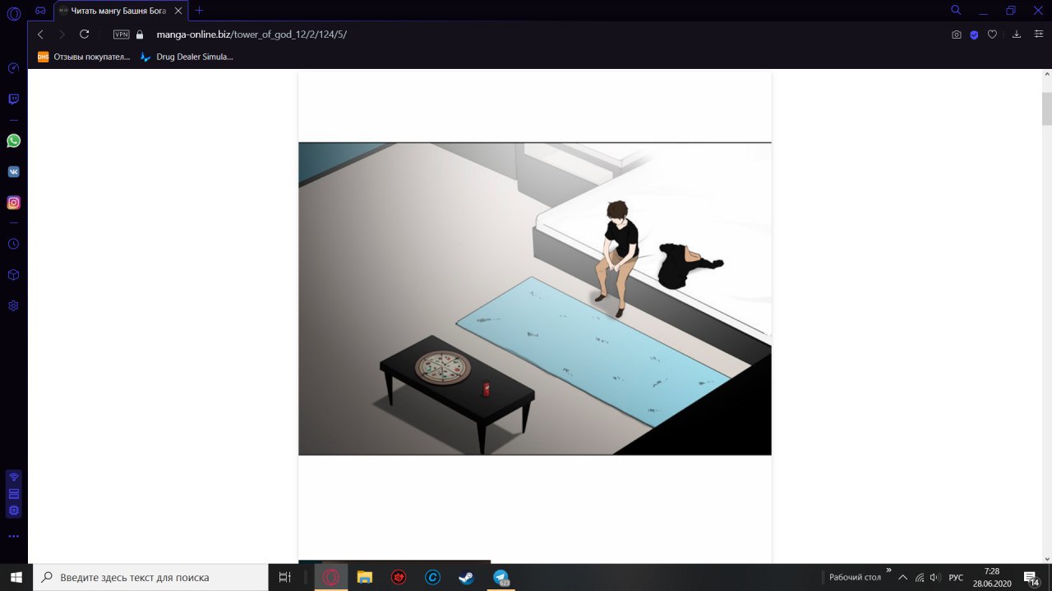This screenshot has height=591, width=1052.
Task: Select Opera GX taskbar icon
Action: (x=331, y=577)
